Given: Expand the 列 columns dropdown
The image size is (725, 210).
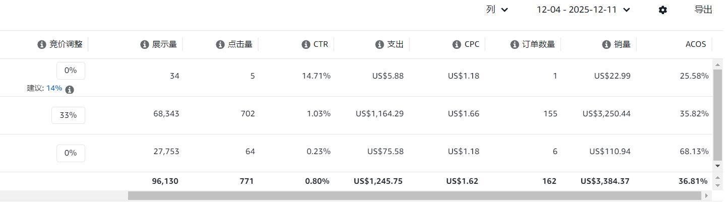Looking at the screenshot, I should (x=497, y=10).
